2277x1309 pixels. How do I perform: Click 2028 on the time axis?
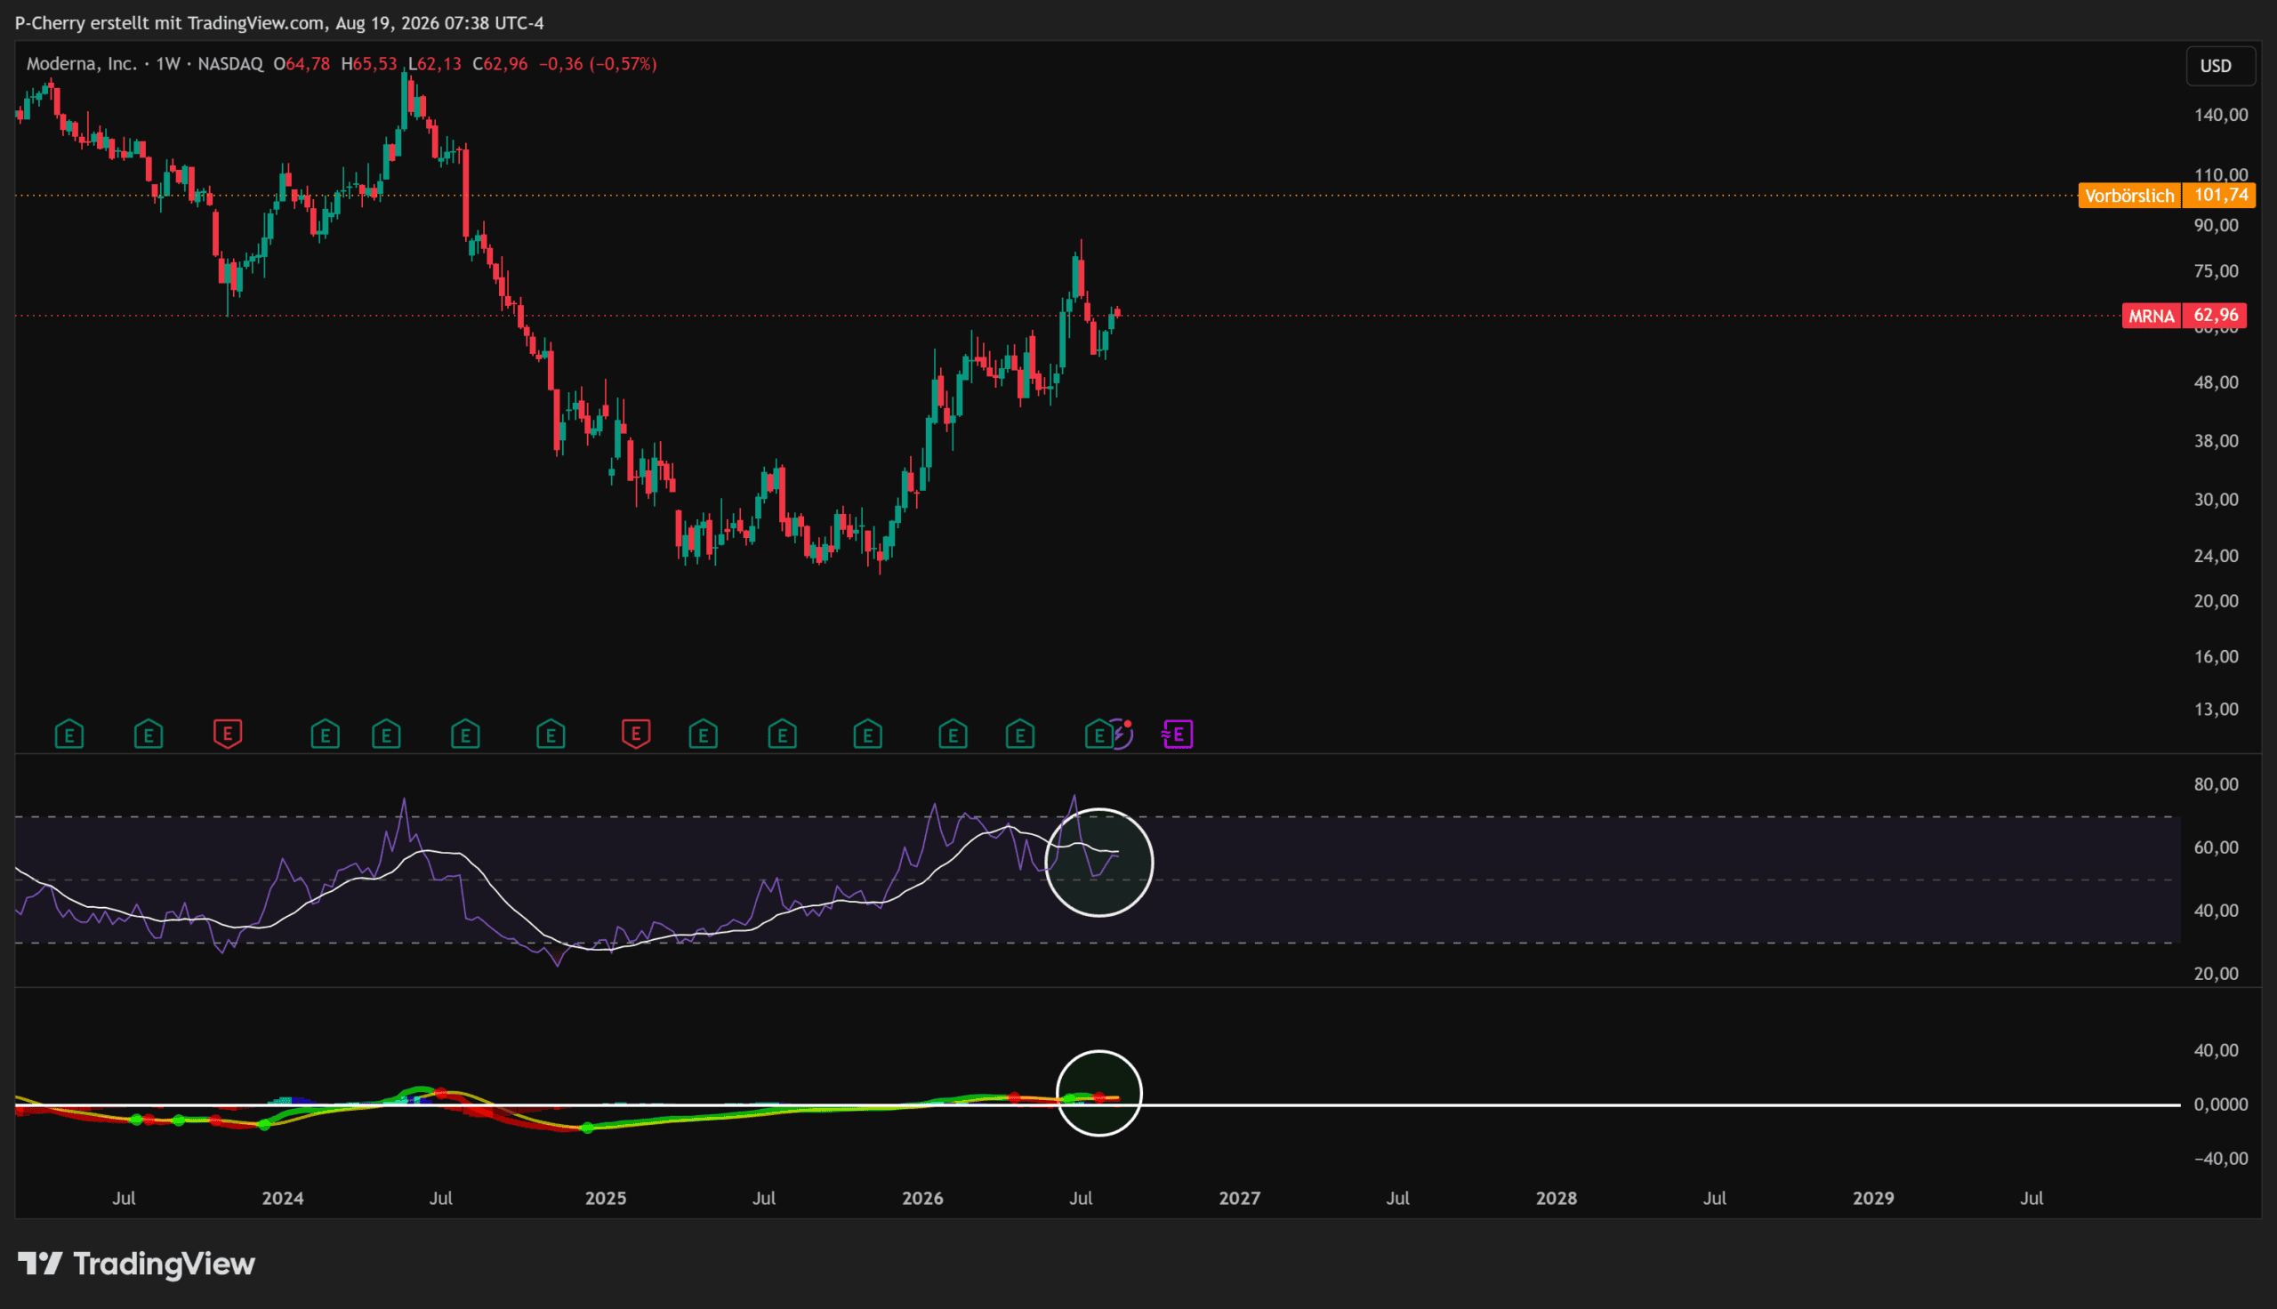pyautogui.click(x=1556, y=1199)
